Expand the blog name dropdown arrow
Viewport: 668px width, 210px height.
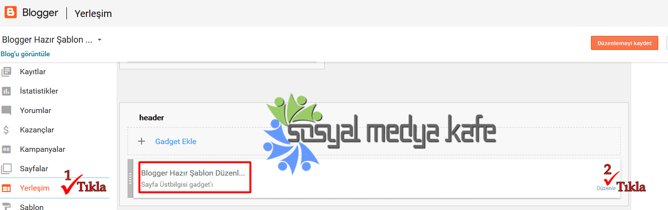coord(99,40)
